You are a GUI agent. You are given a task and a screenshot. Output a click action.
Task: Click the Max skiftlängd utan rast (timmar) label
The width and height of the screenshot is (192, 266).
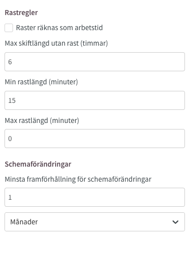[56, 43]
